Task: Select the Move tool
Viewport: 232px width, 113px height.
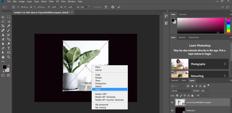Action: (3, 17)
